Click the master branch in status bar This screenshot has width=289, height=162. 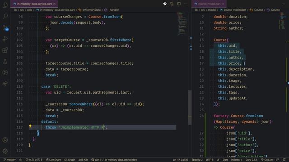(9, 160)
